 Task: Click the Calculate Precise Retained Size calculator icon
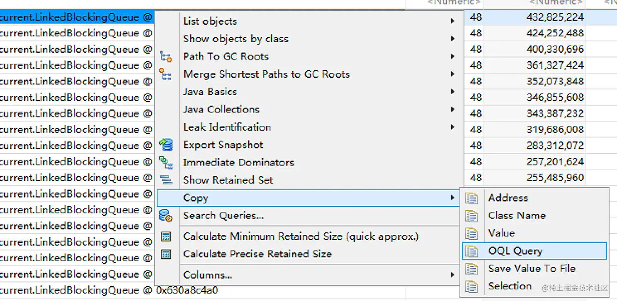(x=166, y=254)
